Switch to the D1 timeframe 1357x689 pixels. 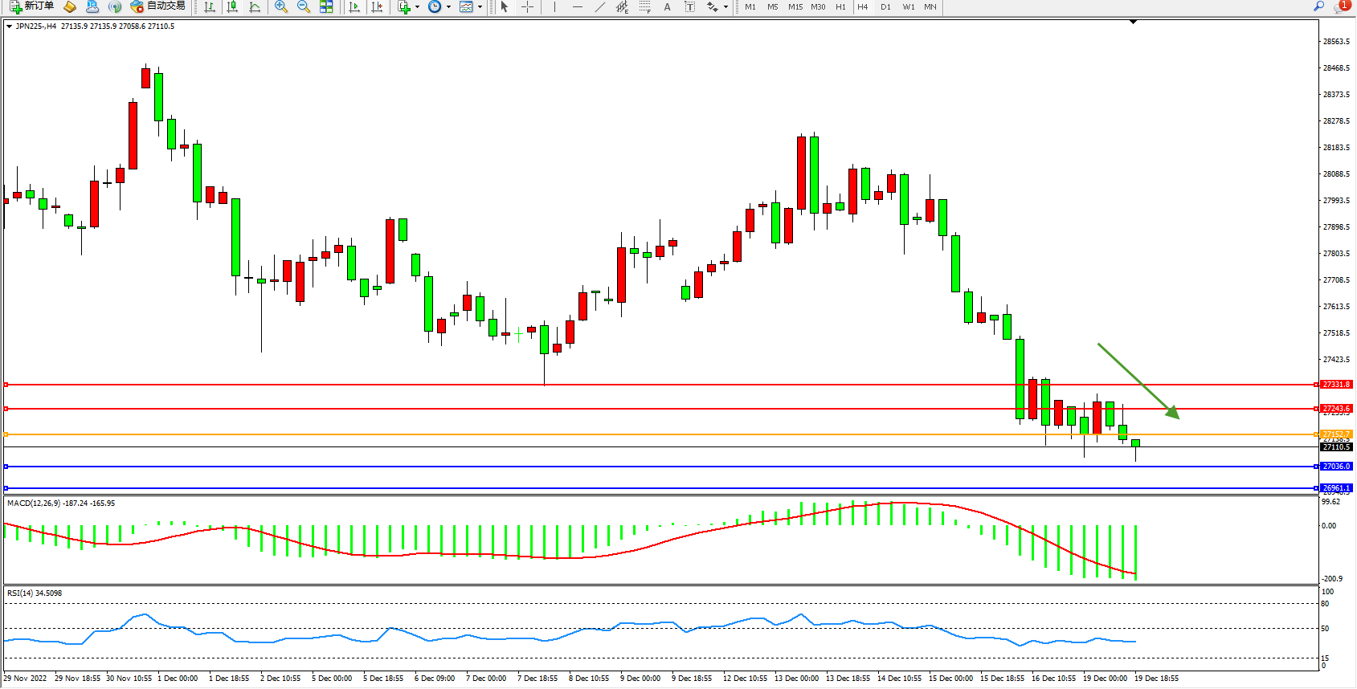(885, 6)
